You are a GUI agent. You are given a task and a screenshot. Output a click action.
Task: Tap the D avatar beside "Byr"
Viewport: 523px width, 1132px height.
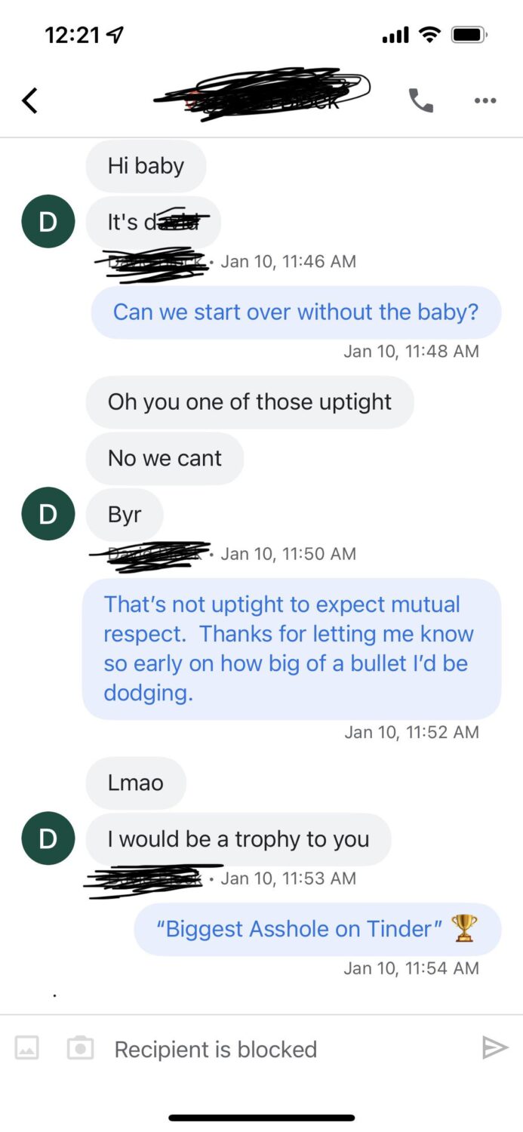coord(48,514)
